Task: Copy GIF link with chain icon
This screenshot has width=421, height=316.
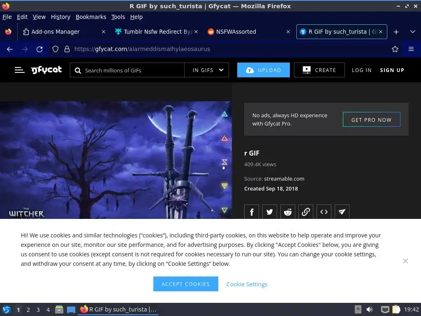Action: 306,212
